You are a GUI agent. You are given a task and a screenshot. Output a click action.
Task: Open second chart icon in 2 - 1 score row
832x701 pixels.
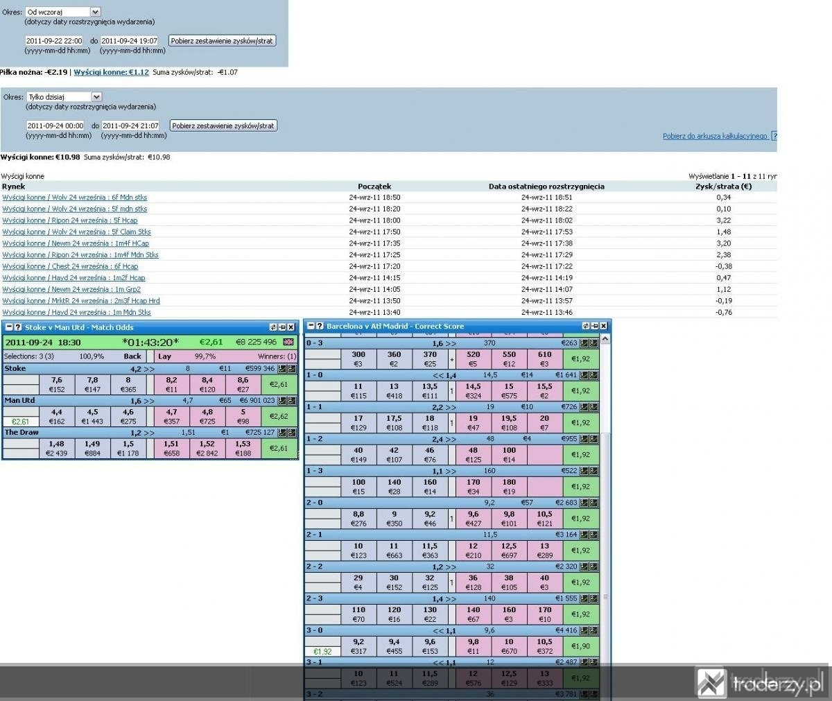pos(593,535)
